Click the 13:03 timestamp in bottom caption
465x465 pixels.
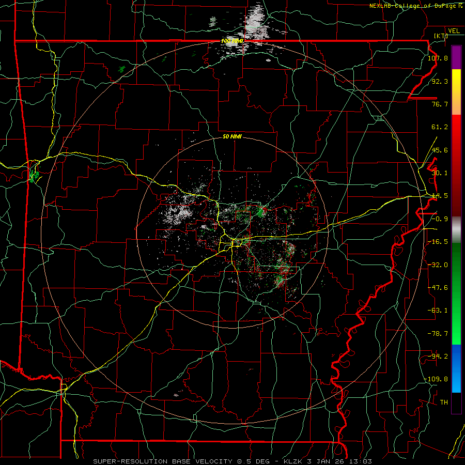click(361, 461)
